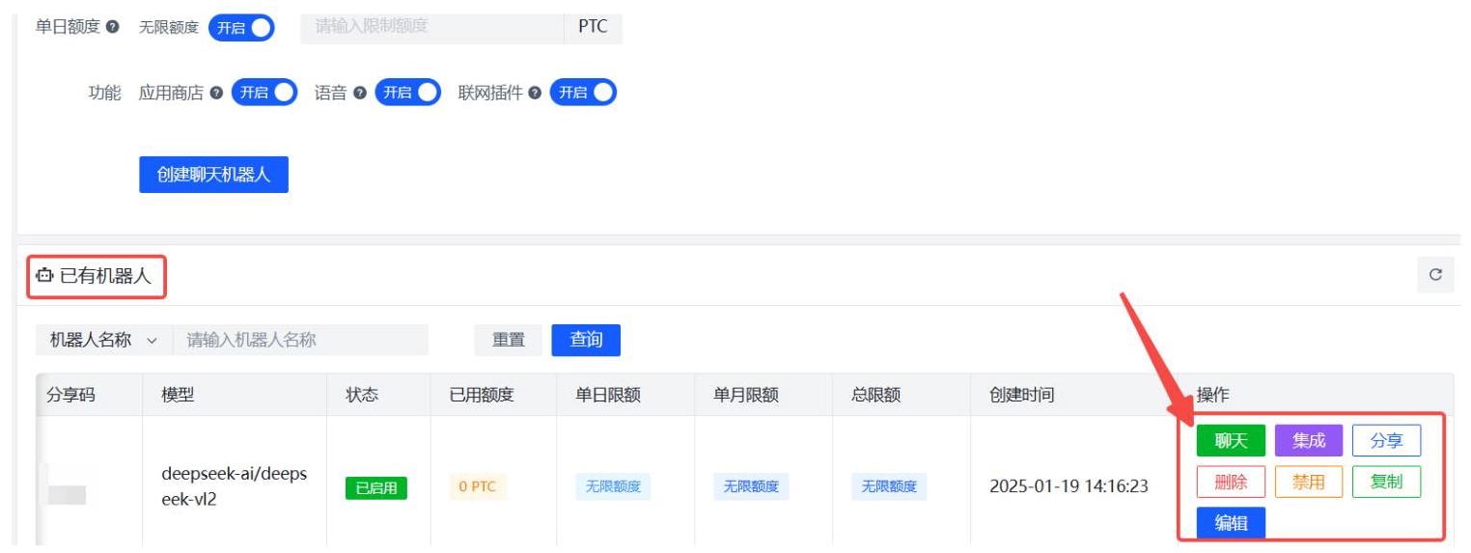Toggle the 应用商店 switch
The image size is (1471, 553).
tap(264, 93)
